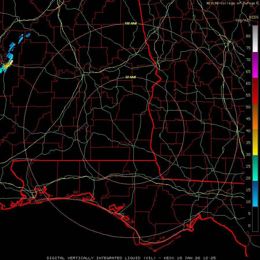Viewport: 260px width, 260px height.
Task: Click the 35 value on the color scale
Action: click(x=248, y=143)
